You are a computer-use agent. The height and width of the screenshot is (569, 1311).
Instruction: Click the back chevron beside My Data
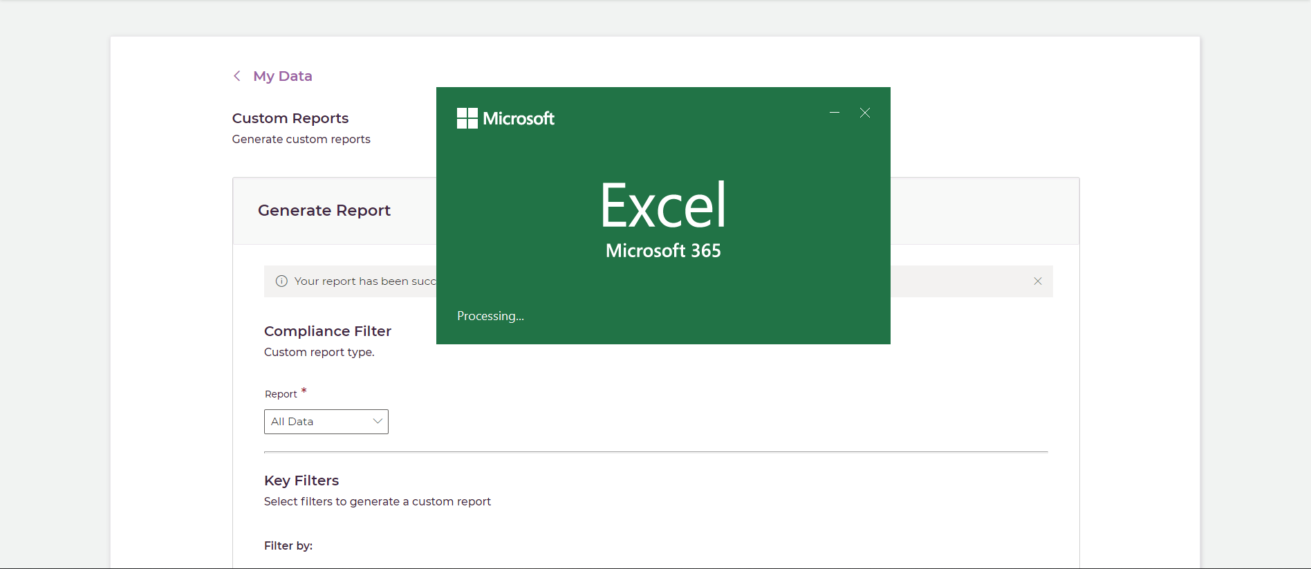(x=236, y=76)
